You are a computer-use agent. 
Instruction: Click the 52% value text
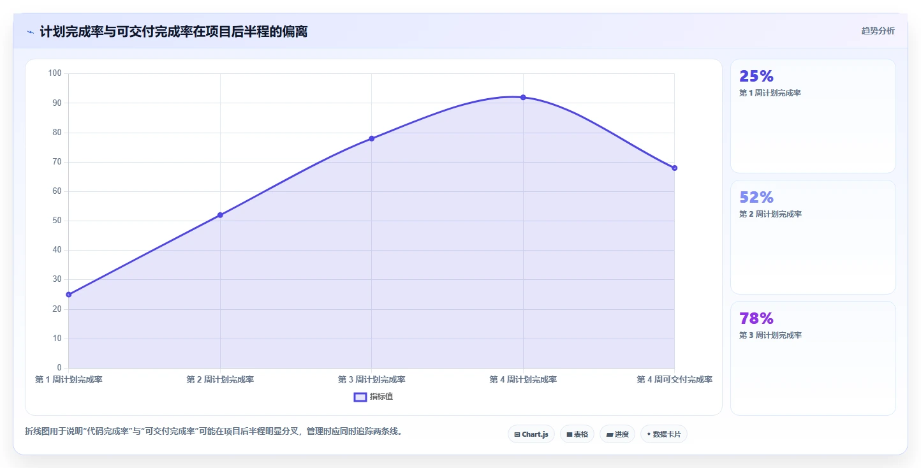[x=756, y=197]
